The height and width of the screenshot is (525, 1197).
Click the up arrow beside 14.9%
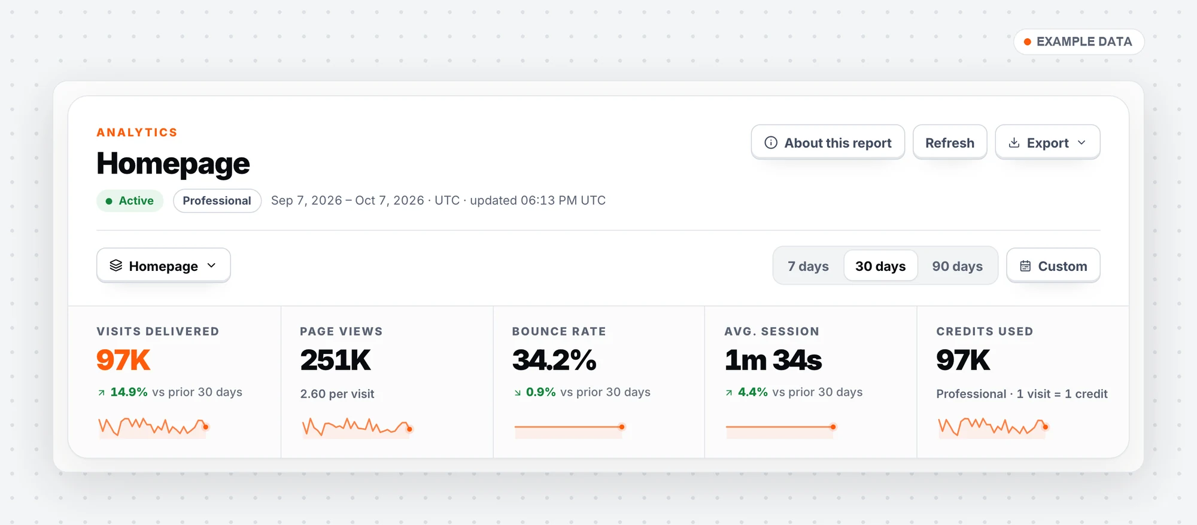tap(102, 393)
